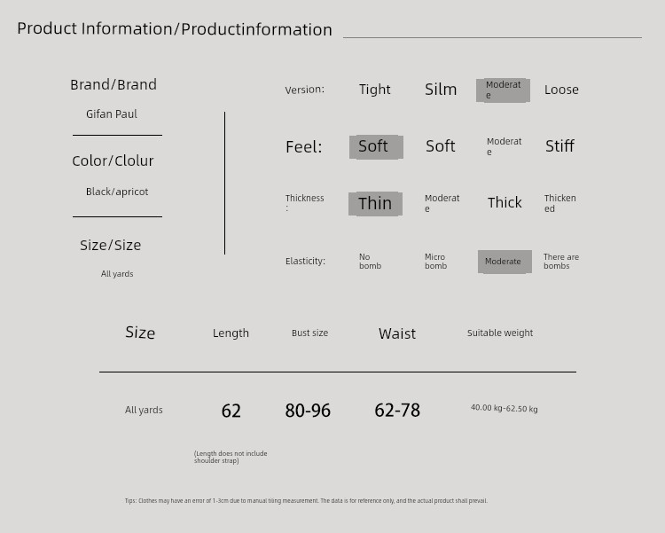
Task: Click the "80-96" bust size value
Action: pyautogui.click(x=308, y=411)
